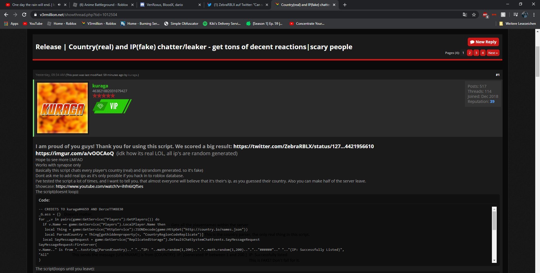Image resolution: width=540 pixels, height=273 pixels.
Task: Open the [Season 1] Ep. 59 bookmark
Action: (264, 24)
